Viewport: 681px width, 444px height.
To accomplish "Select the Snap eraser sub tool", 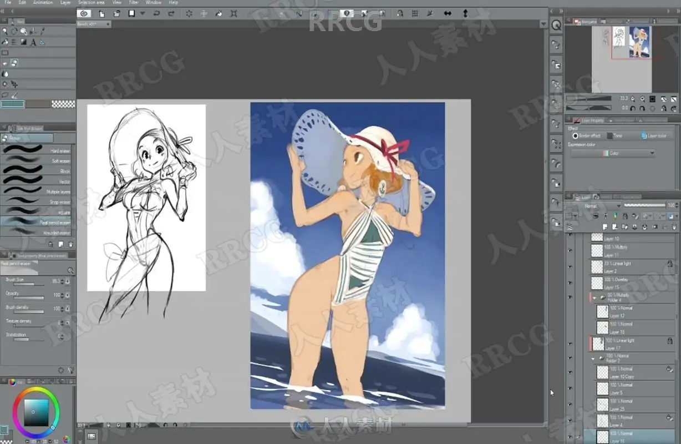I will tap(37, 202).
